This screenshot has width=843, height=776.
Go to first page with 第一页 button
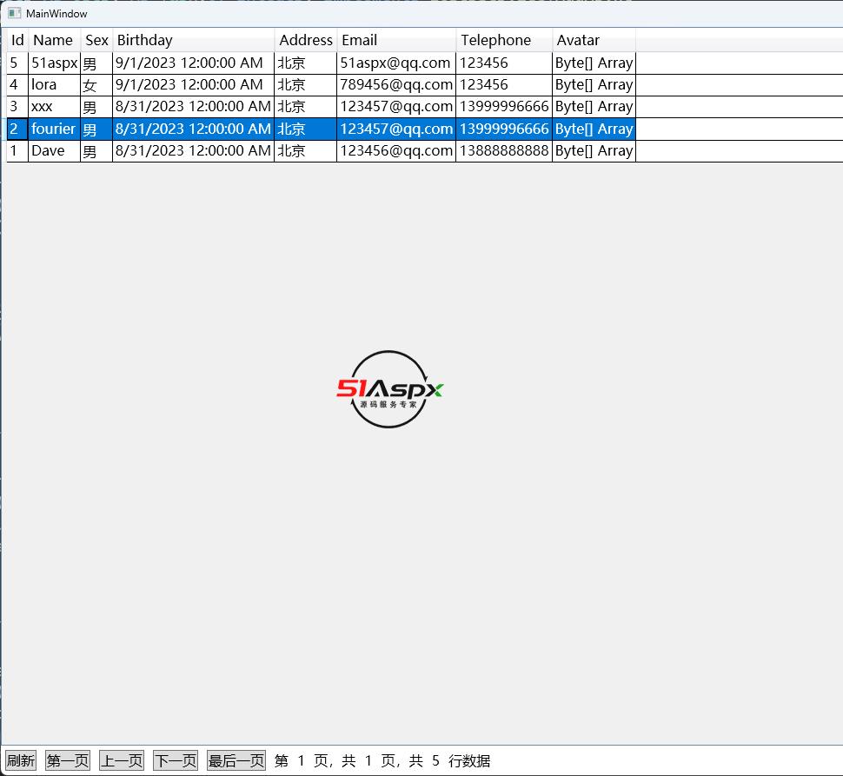click(68, 760)
